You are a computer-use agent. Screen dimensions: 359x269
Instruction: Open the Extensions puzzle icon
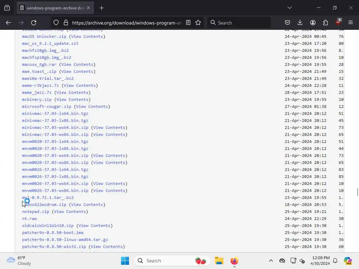pos(325,23)
